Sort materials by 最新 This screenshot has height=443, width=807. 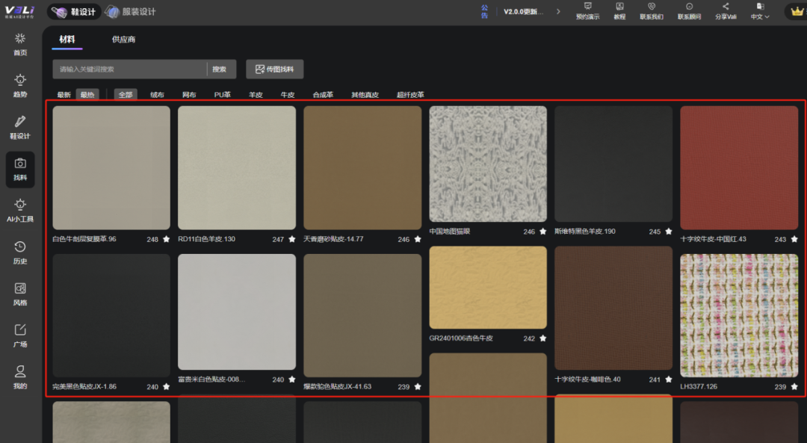coord(64,95)
